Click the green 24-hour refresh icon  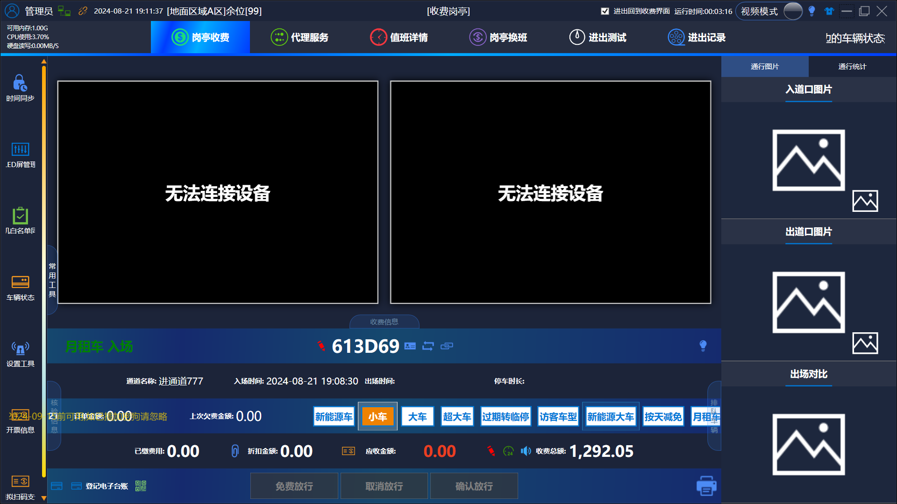click(508, 451)
